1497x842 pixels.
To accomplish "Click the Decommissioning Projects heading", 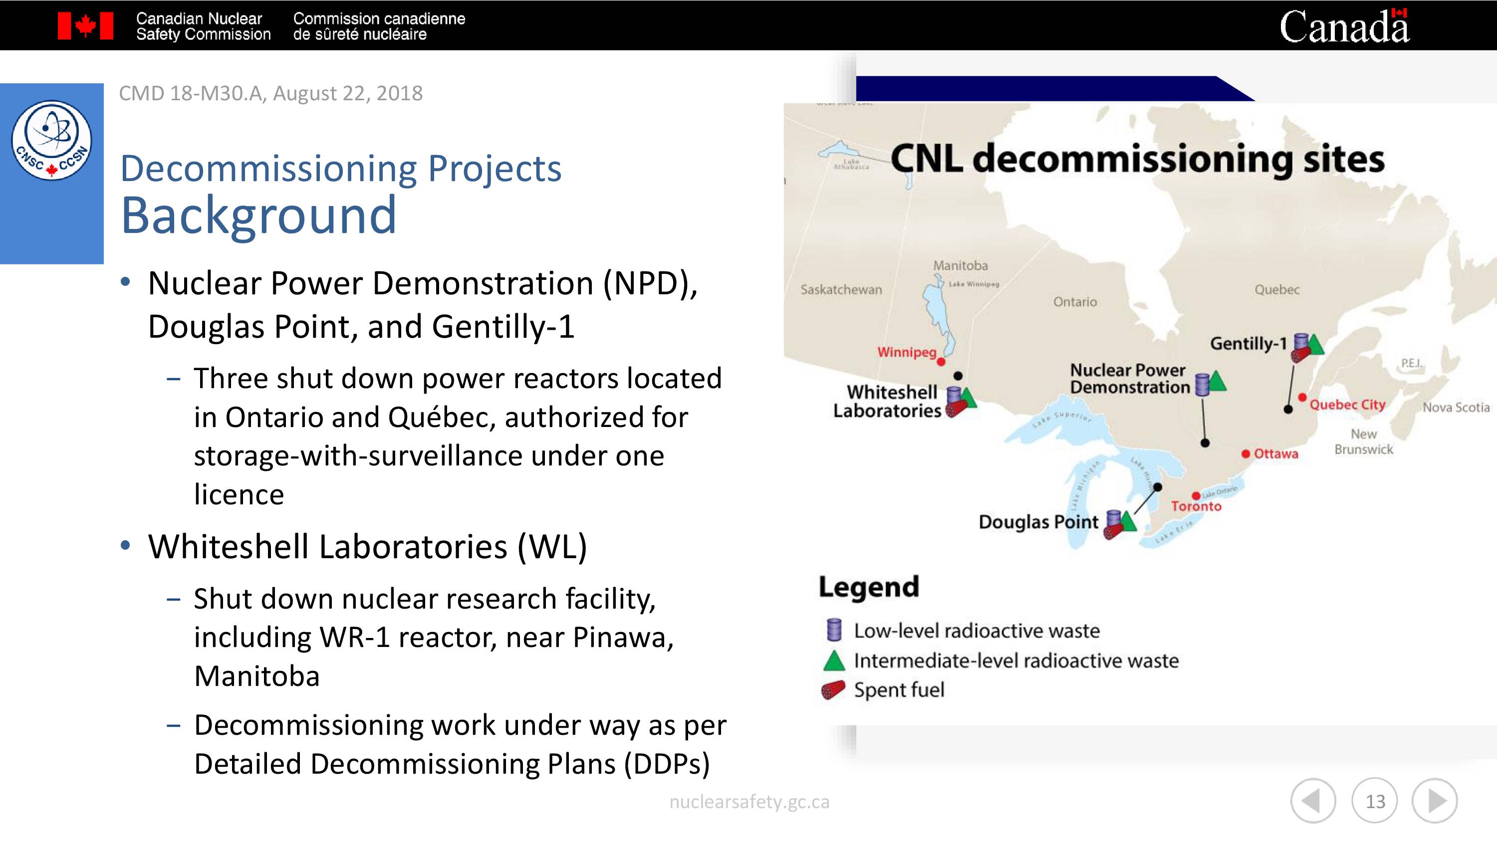I will (x=340, y=169).
